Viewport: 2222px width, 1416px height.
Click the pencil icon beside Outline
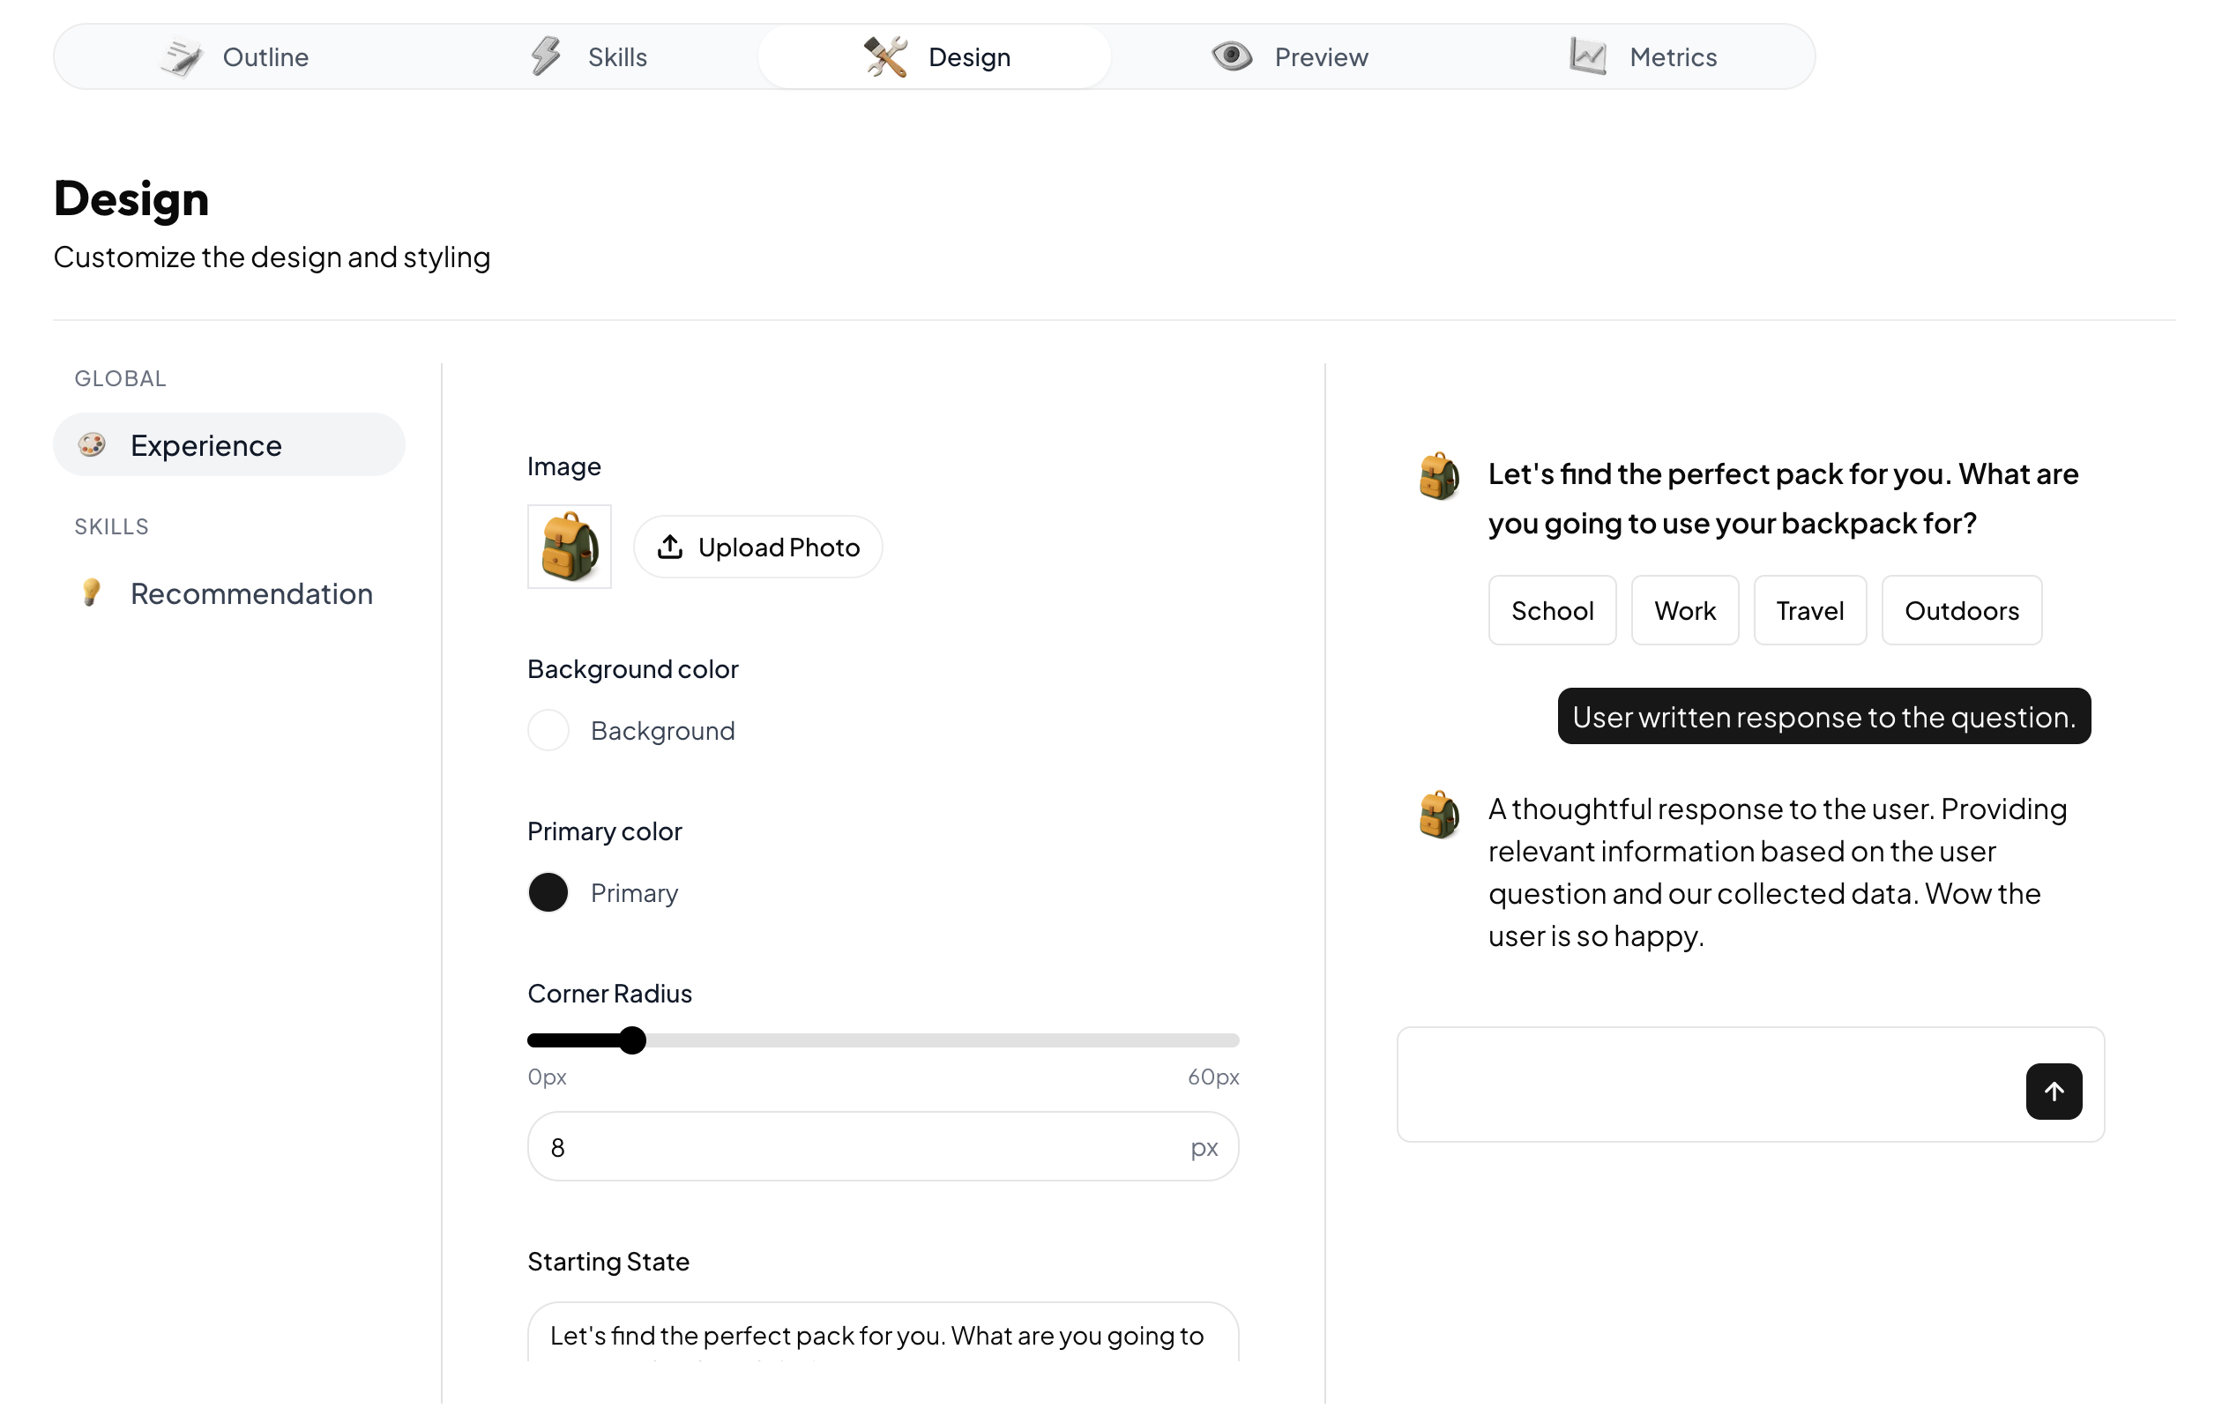pyautogui.click(x=182, y=57)
